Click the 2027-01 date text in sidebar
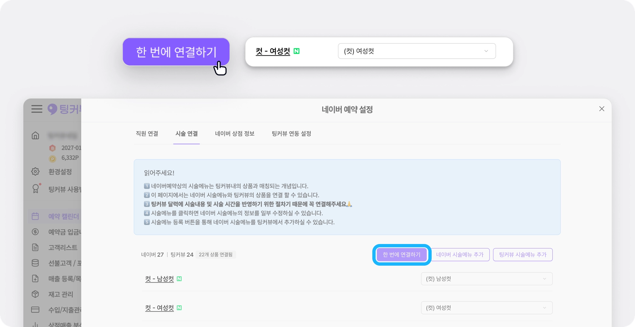This screenshot has width=635, height=327. (x=71, y=148)
